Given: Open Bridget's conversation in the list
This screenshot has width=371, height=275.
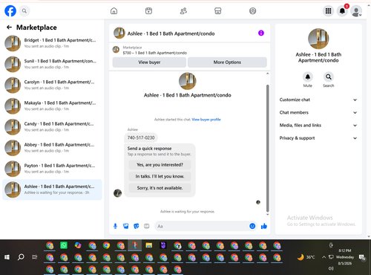Looking at the screenshot, I should [x=52, y=43].
